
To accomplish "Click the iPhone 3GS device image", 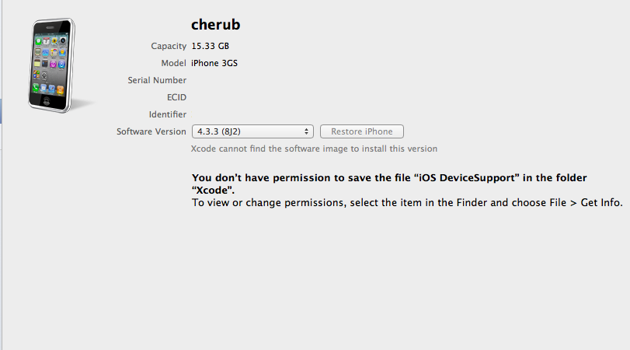I will pos(51,65).
